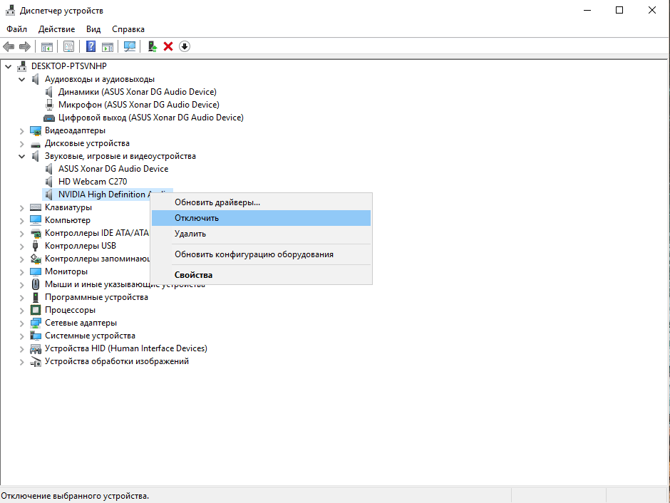670x503 pixels.
Task: Click the Контроллеры USB plug icon
Action: [x=36, y=246]
